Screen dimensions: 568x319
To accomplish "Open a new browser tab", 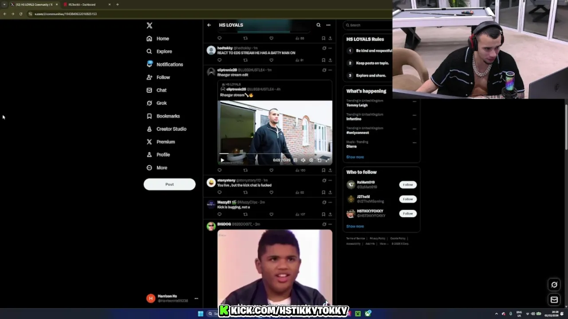I will click(x=117, y=4).
